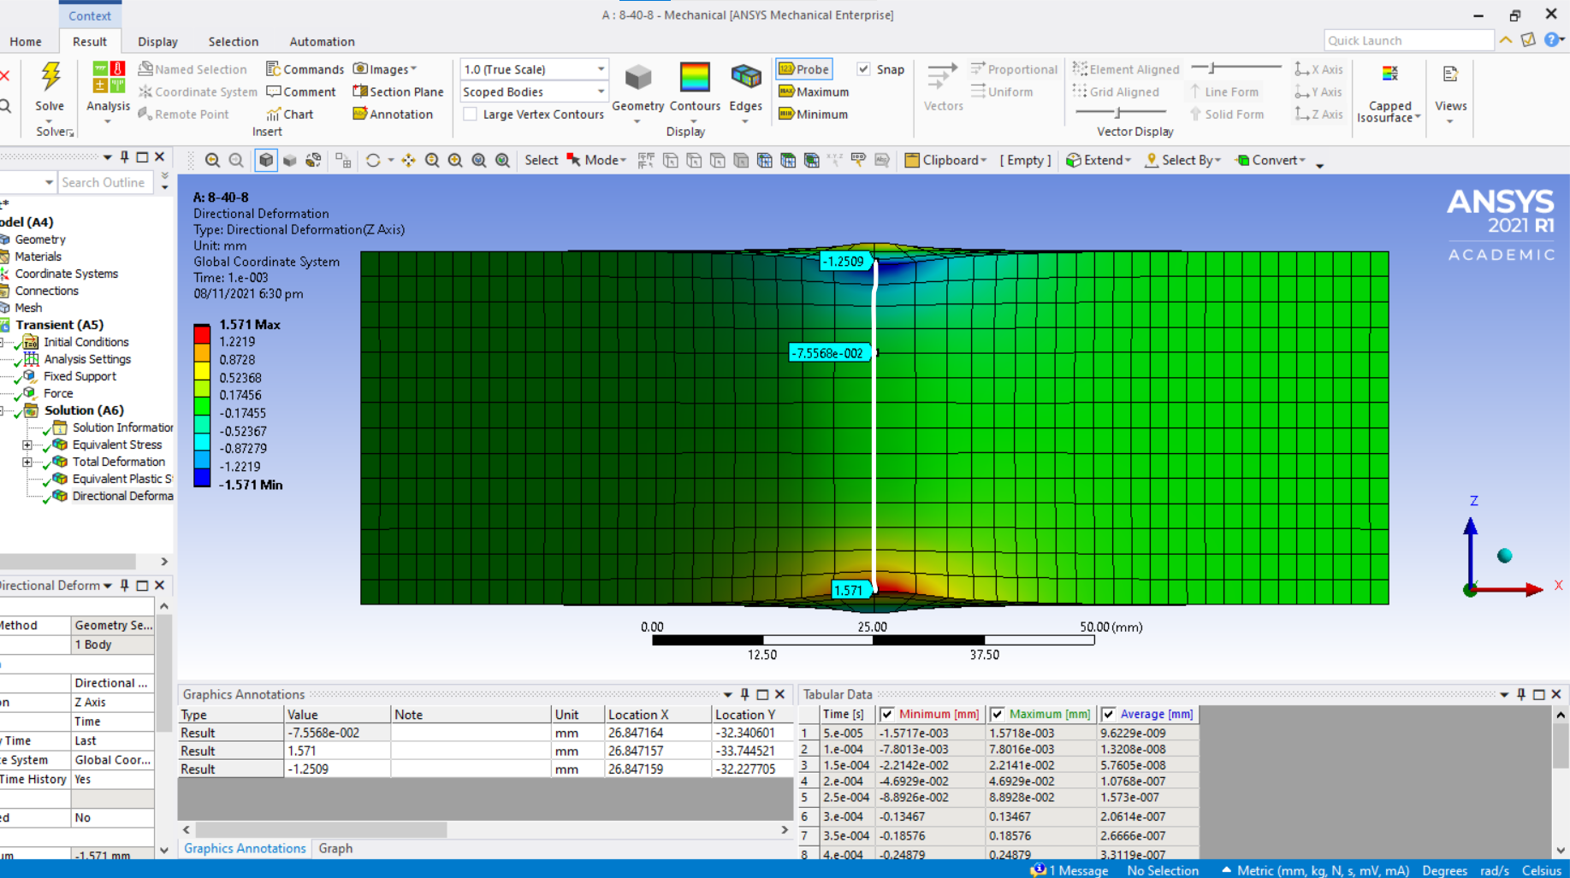1570x878 pixels.
Task: Click the Search Outline input field
Action: [x=104, y=182]
